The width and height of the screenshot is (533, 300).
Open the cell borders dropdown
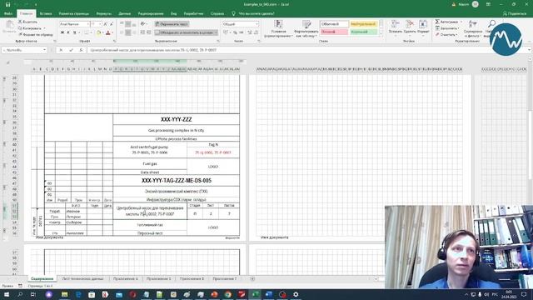91,32
